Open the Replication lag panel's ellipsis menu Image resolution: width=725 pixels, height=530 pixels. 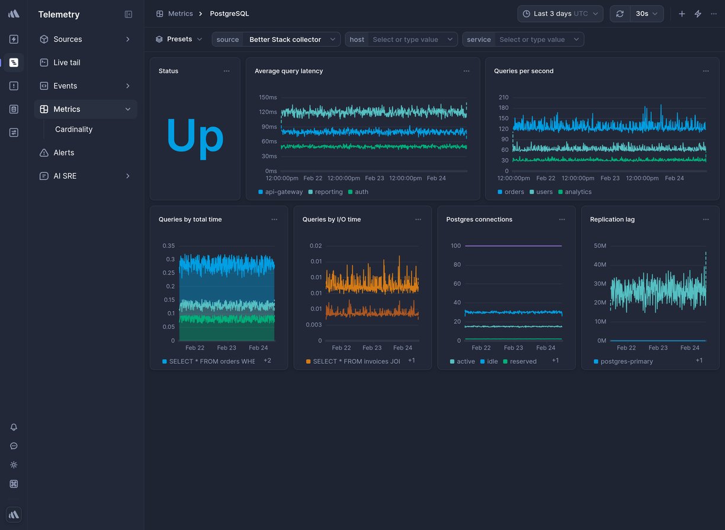705,219
